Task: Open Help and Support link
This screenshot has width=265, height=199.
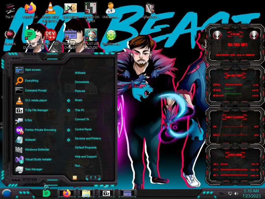Action: 86,157
